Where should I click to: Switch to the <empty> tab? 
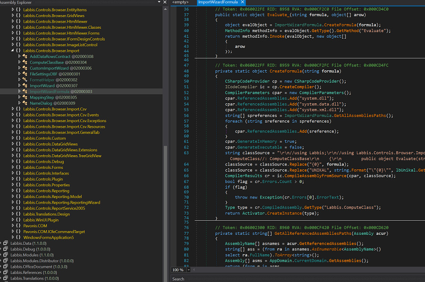point(181,2)
